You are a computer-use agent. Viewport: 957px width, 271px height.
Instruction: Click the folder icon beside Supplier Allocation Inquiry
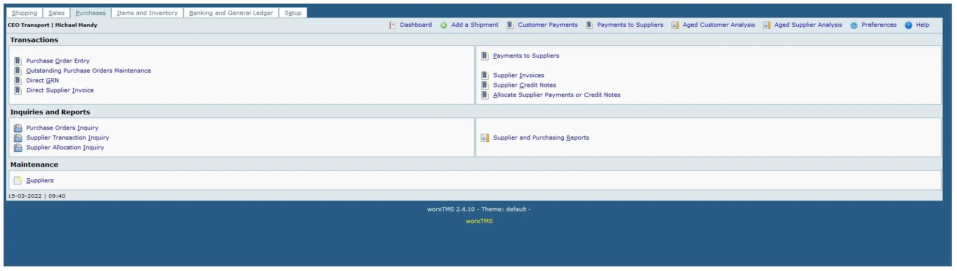click(18, 147)
